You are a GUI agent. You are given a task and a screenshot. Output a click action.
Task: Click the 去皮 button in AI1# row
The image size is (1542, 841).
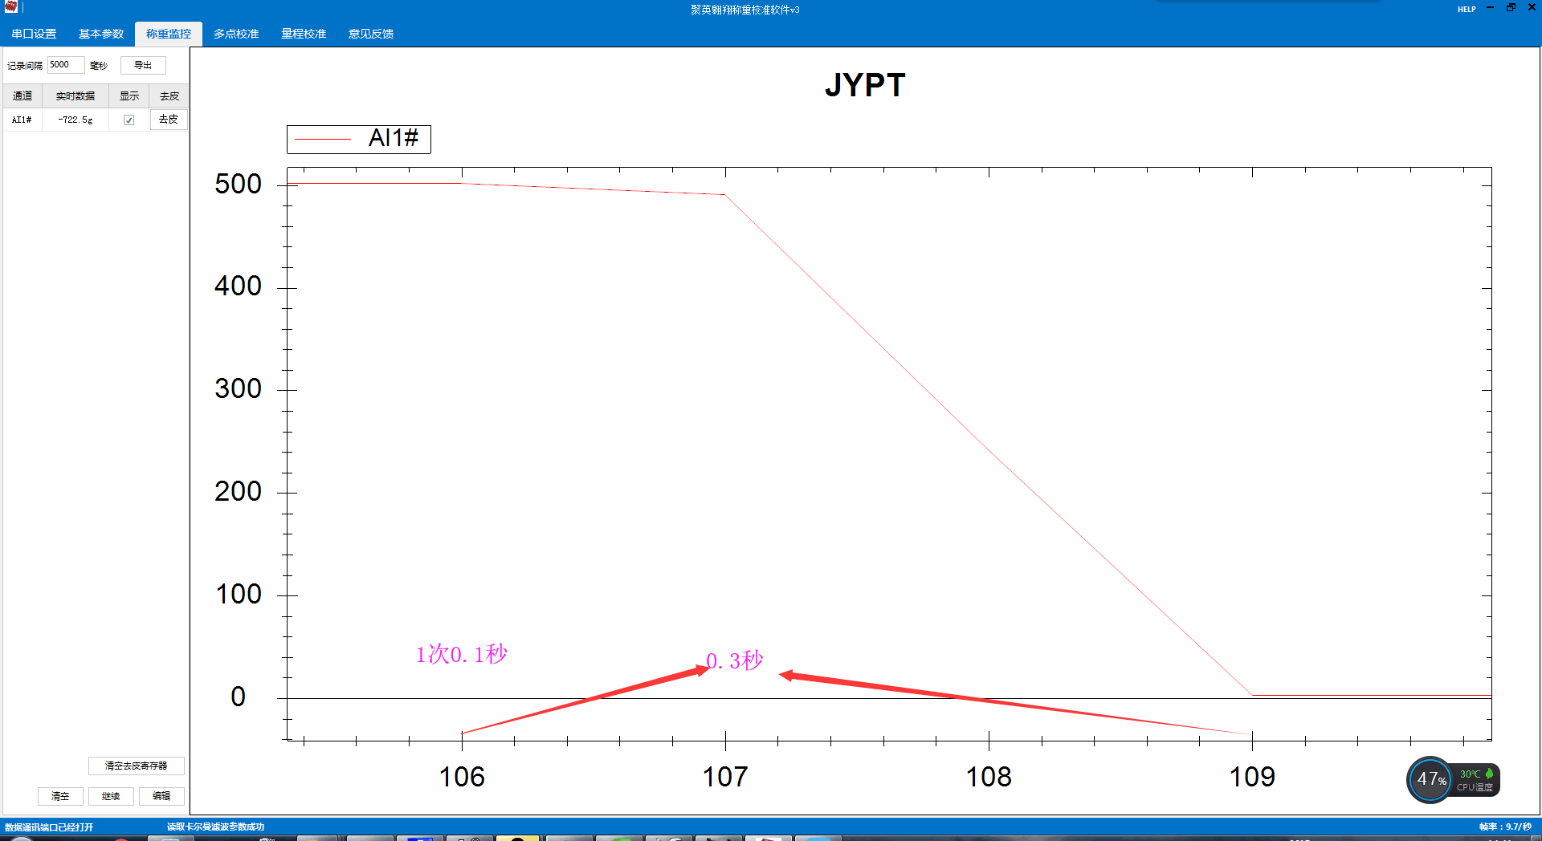[x=169, y=120]
